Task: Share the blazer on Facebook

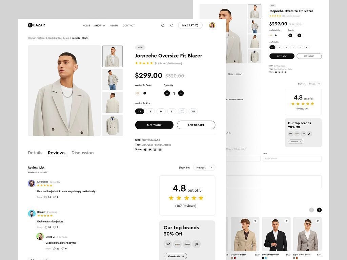Action: pyautogui.click(x=145, y=149)
